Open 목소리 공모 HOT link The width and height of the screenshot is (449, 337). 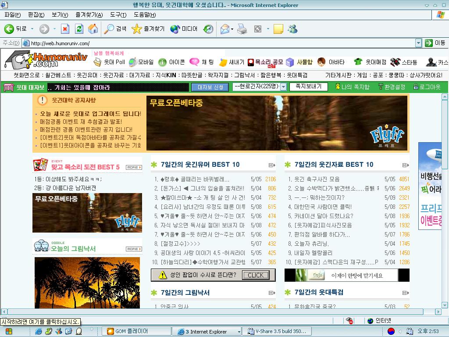[x=265, y=62]
